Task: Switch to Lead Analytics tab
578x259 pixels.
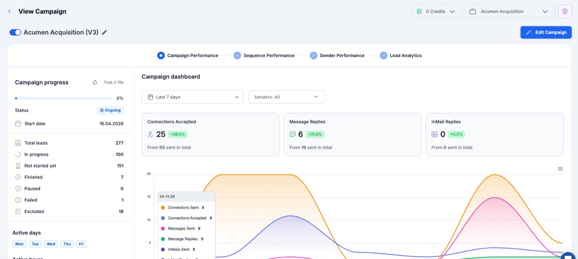Action: point(401,56)
